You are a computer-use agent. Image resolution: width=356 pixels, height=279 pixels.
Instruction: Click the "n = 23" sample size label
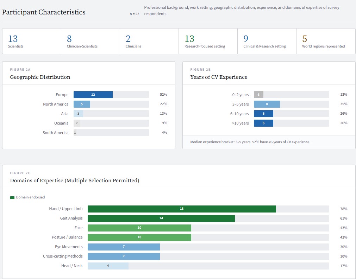click(x=135, y=14)
